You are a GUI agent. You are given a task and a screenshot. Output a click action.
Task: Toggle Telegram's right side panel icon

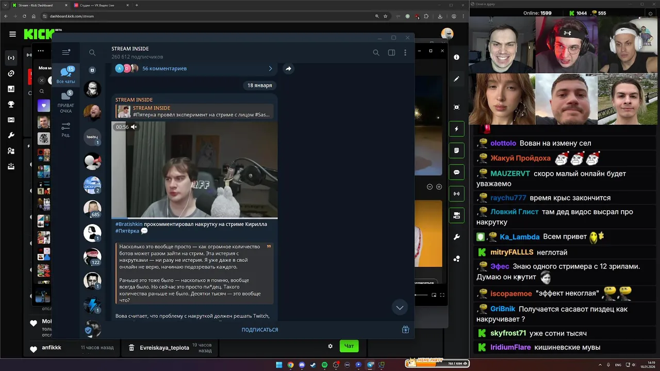[391, 53]
